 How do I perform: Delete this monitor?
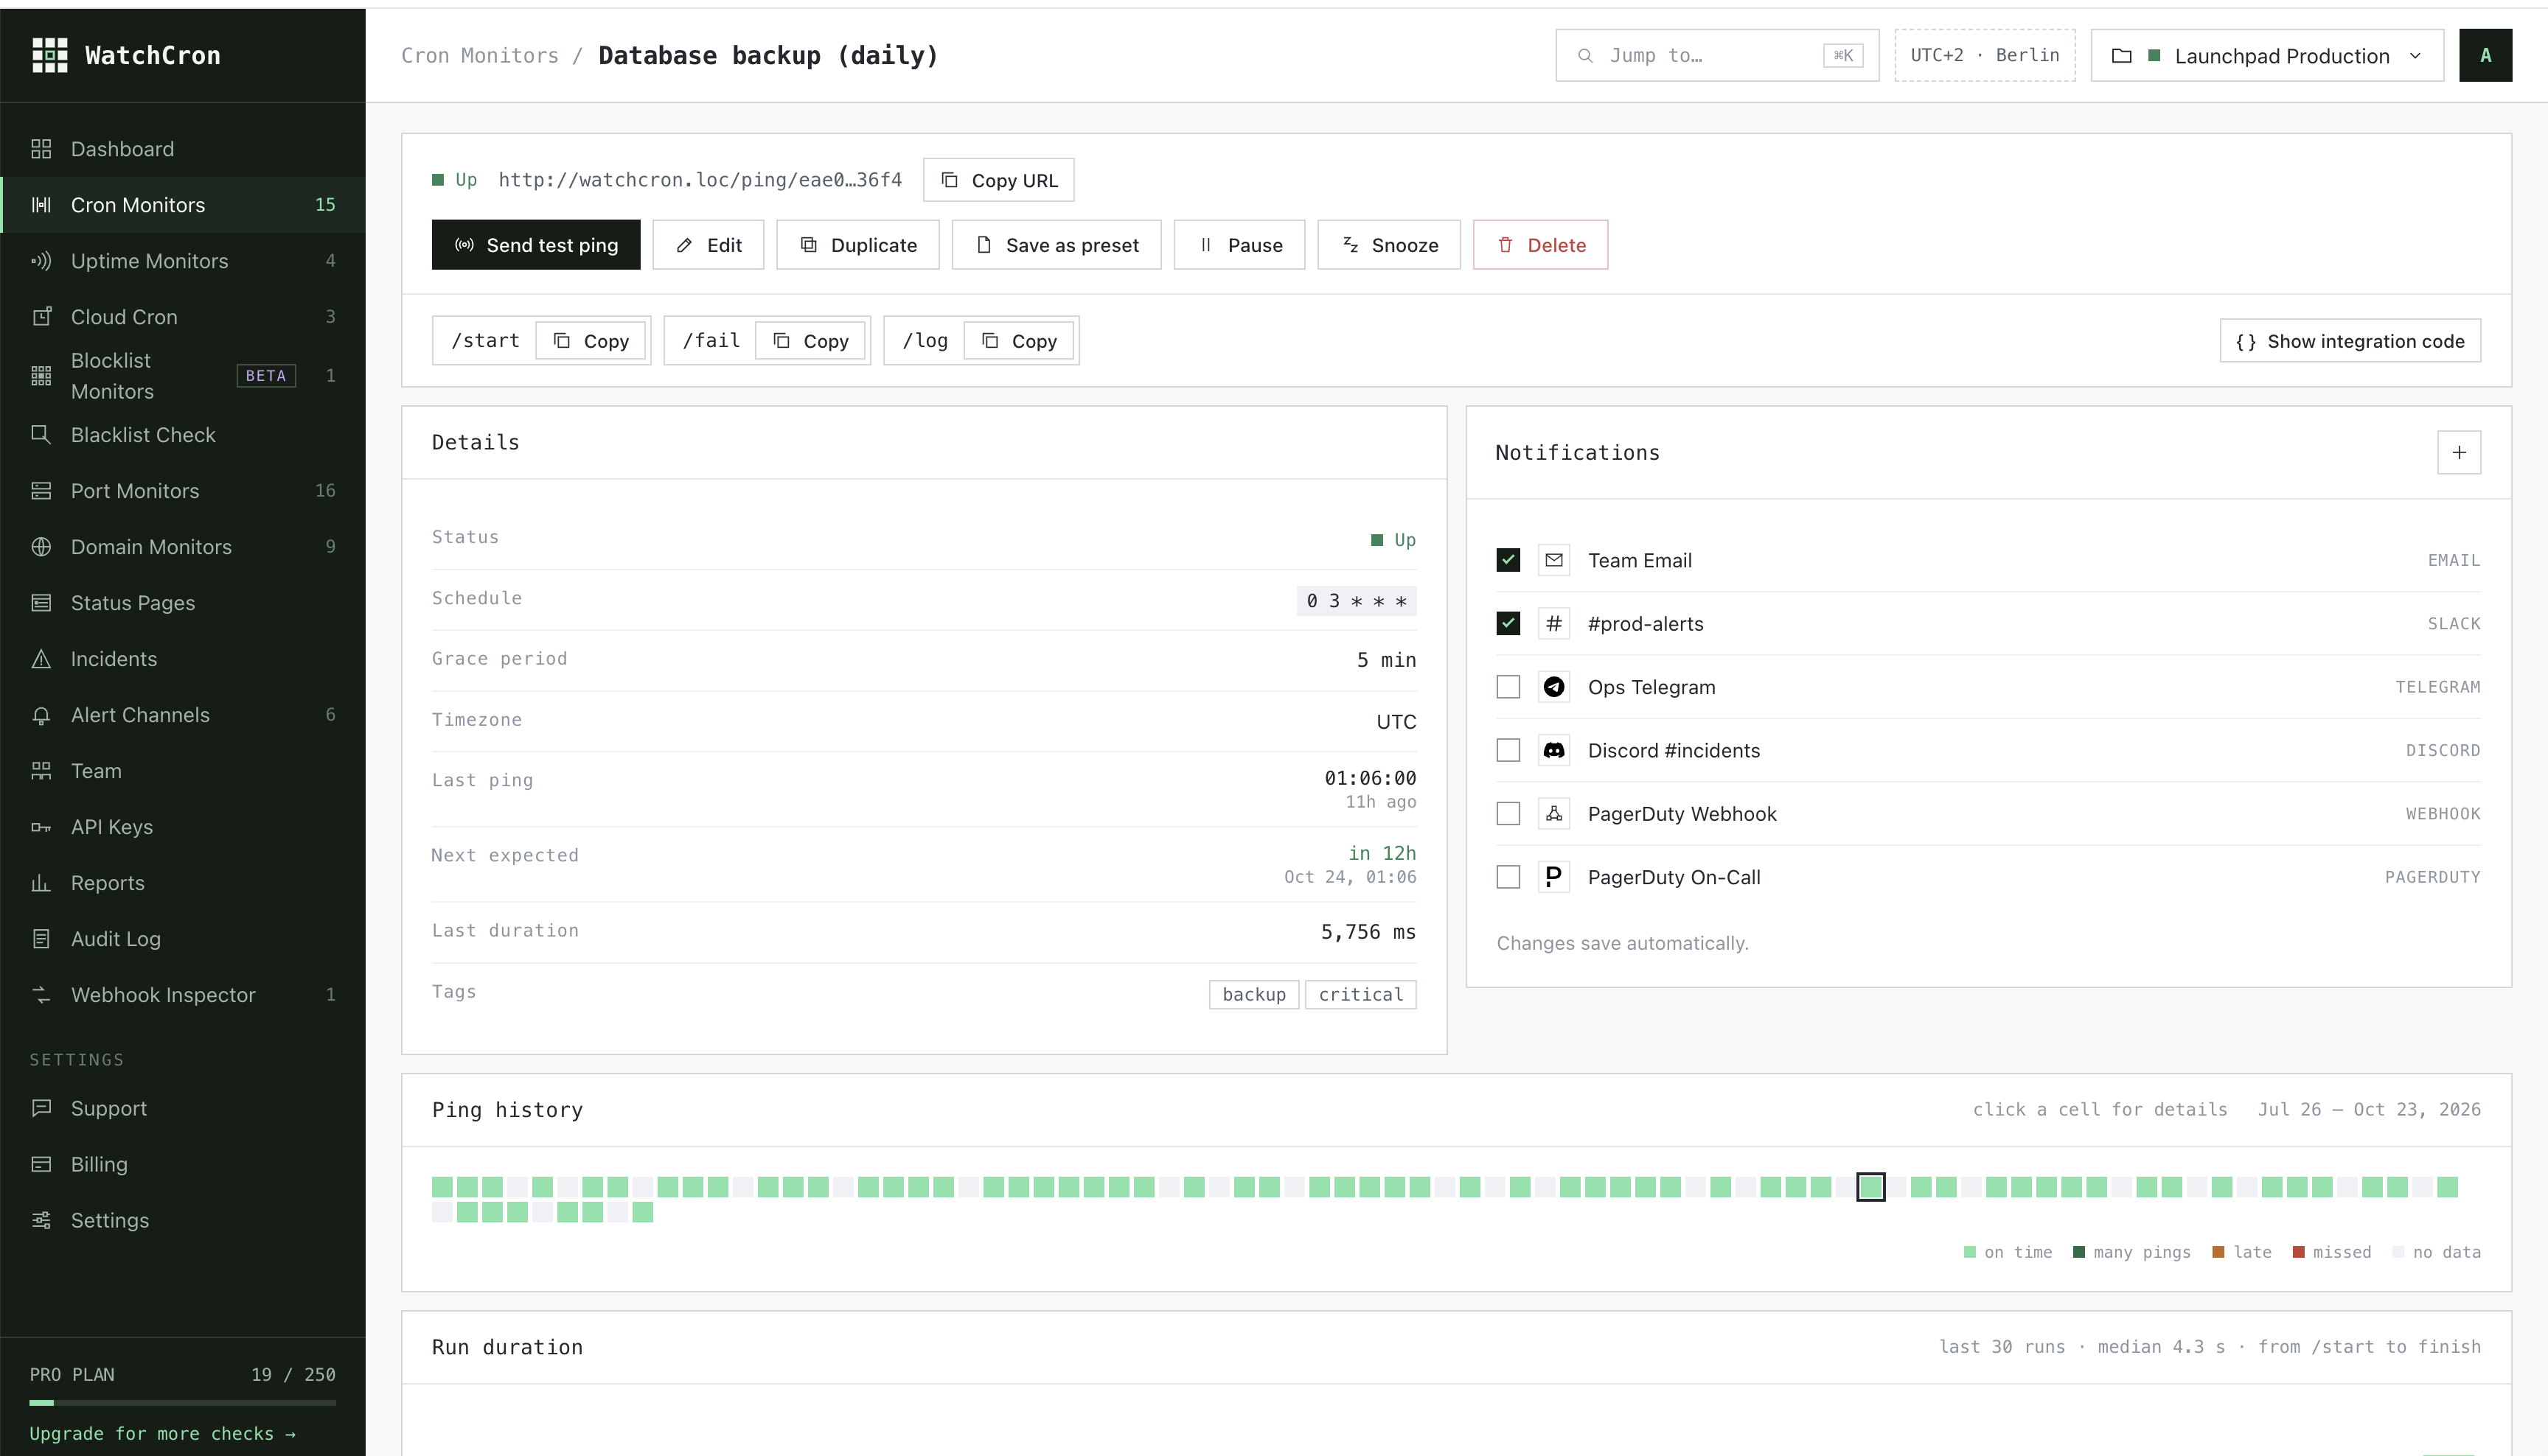(1541, 245)
